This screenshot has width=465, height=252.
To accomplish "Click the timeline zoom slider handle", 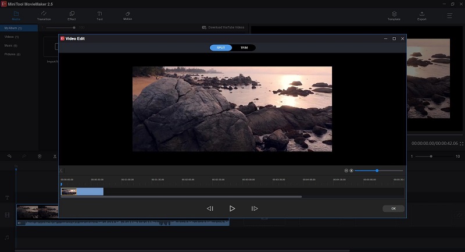I will point(377,171).
